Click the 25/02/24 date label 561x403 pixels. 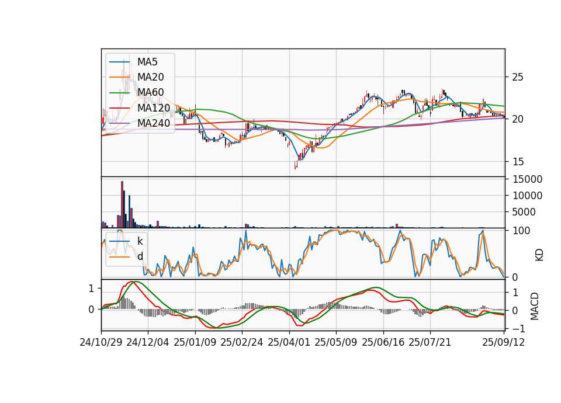coord(242,342)
